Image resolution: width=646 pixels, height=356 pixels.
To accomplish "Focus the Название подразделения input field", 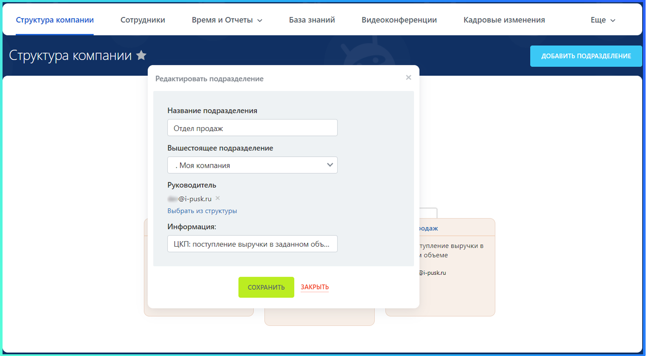I will 253,128.
